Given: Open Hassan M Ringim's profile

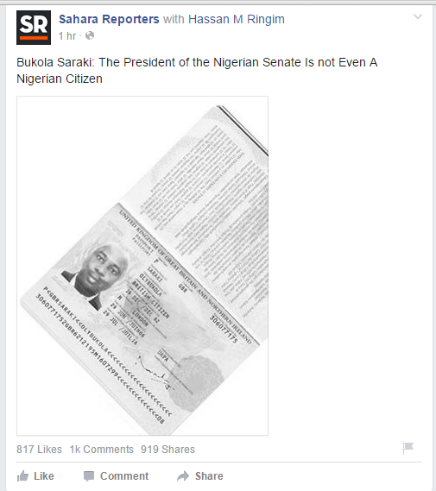Looking at the screenshot, I should pyautogui.click(x=237, y=19).
